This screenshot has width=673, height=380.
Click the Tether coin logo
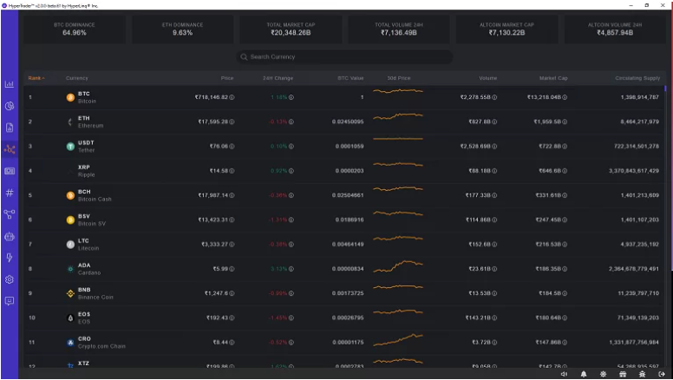[x=70, y=147]
